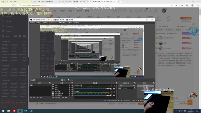Viewport: 201px width, 113px height.
Task: Click the browser refresh icon
Action: 14,5
